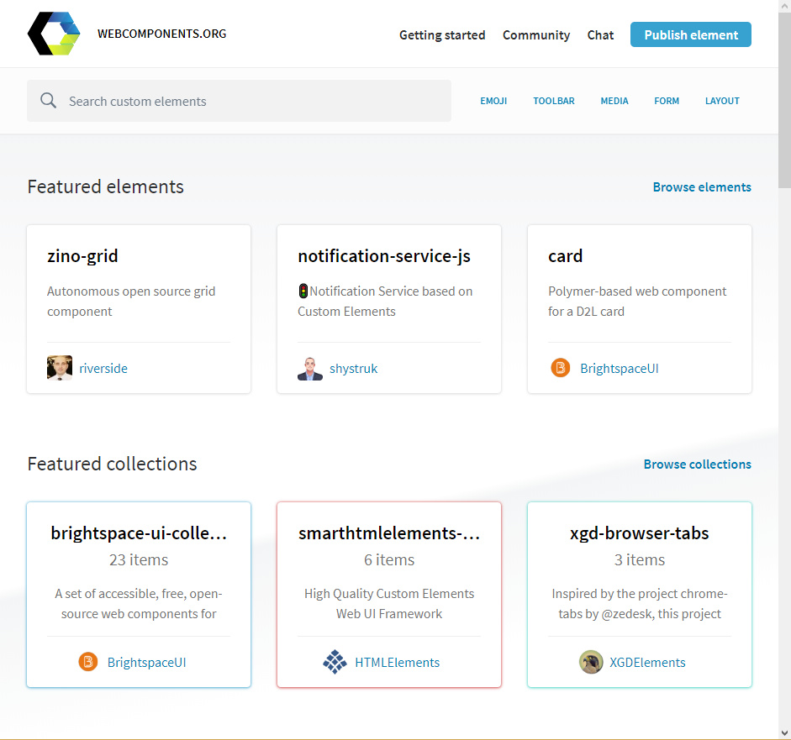Focus the Search custom elements field
The height and width of the screenshot is (740, 791).
pyautogui.click(x=252, y=101)
